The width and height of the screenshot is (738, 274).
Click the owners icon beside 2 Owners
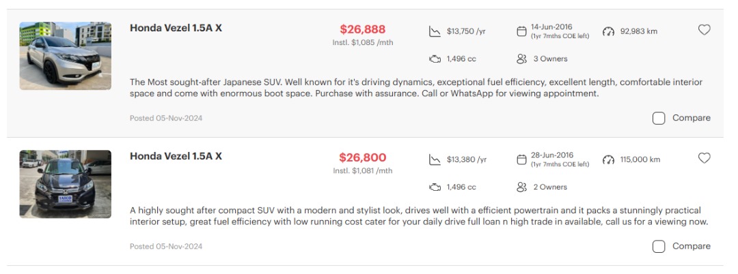521,187
